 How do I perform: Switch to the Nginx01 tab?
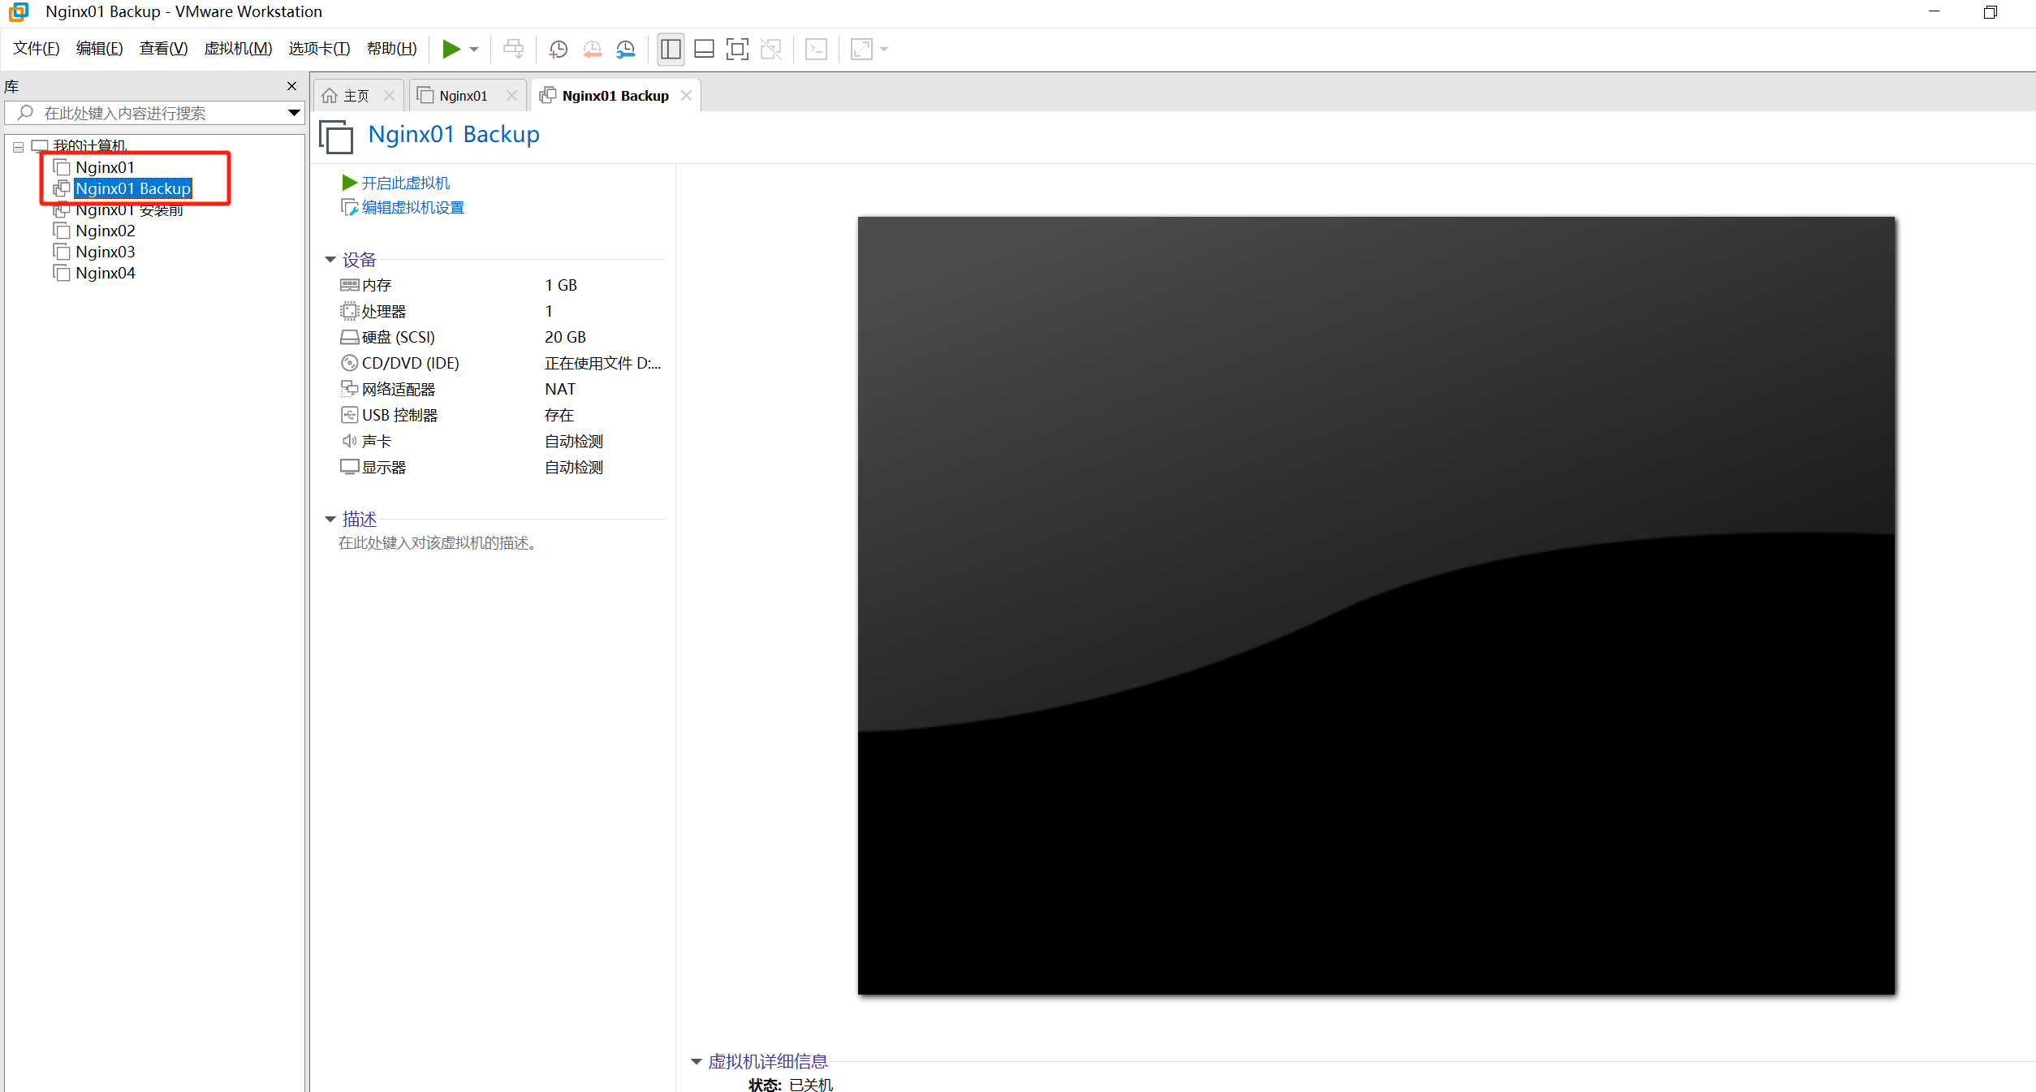(464, 96)
